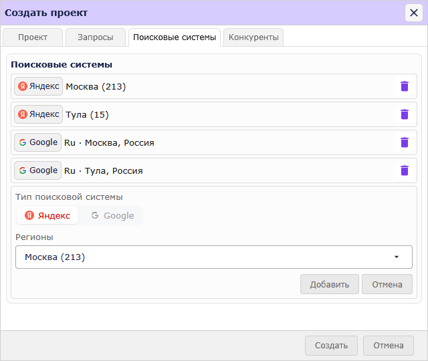Delete the Яндекс Москва (213) entry
Screen dimensions: 428x361
pos(404,86)
